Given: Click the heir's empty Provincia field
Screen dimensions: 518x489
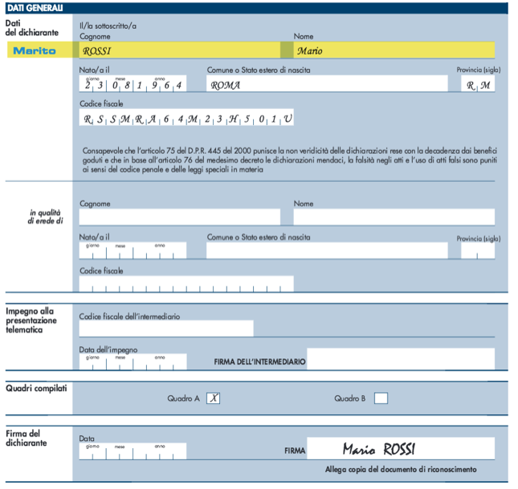Looking at the screenshot, I should click(478, 251).
